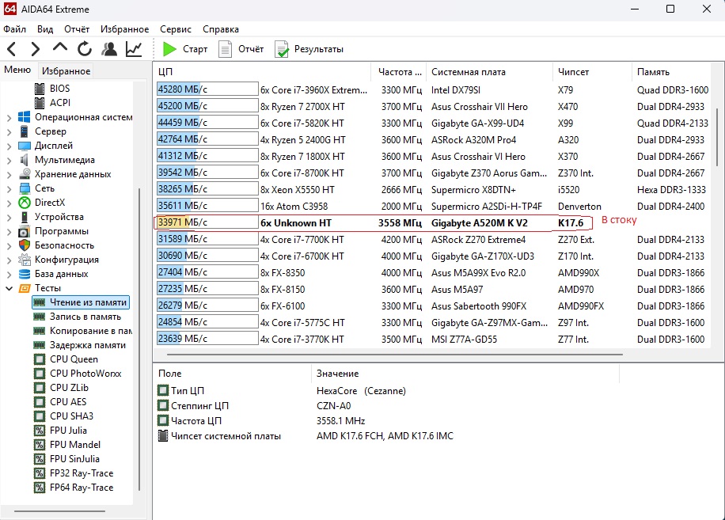Expand the Устройства tree node
Viewport: 725px width, 520px height.
pyautogui.click(x=9, y=217)
